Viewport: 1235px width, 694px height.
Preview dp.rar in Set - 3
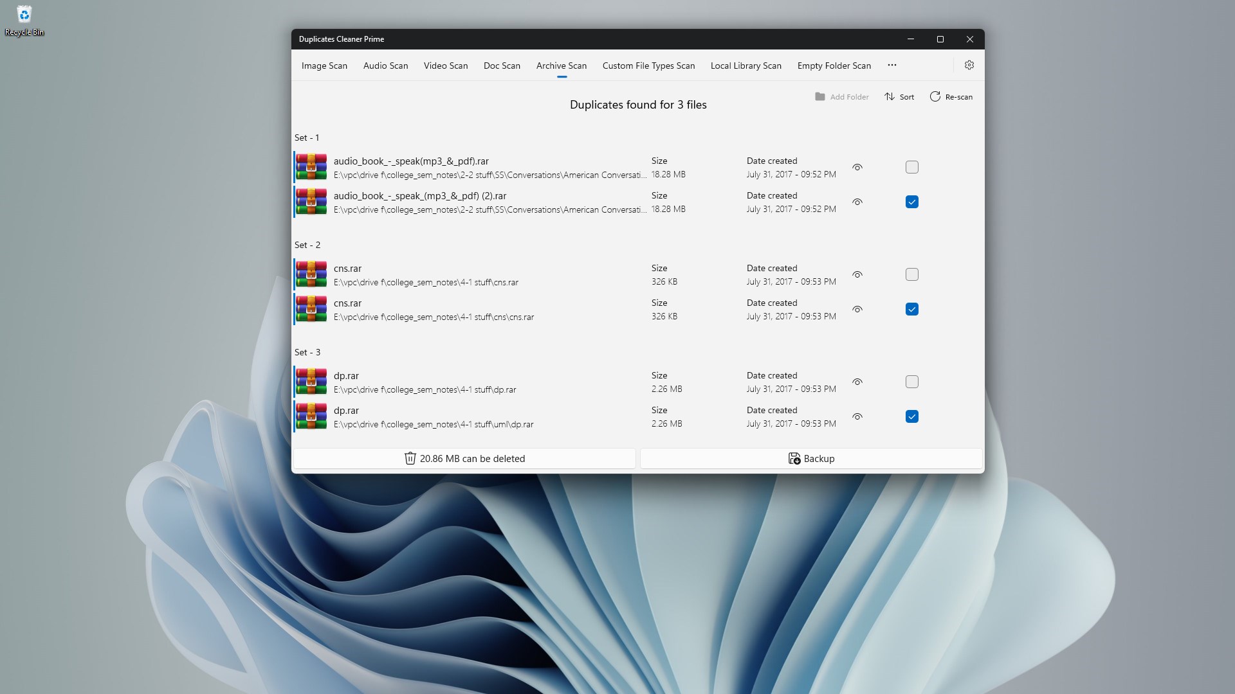tap(857, 382)
